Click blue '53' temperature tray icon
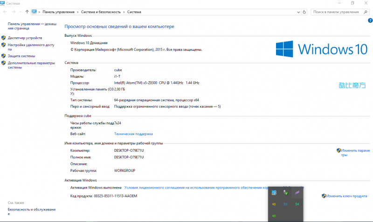 (x=285, y=204)
